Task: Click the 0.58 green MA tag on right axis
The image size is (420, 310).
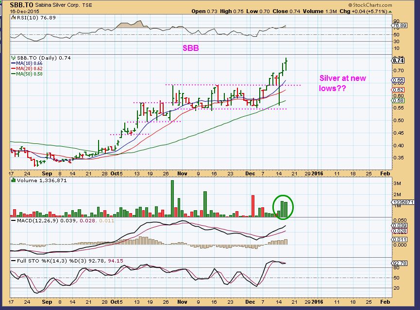Action: pos(398,100)
